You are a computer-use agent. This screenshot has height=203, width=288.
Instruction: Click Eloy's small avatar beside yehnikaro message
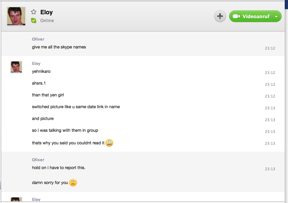[16, 67]
